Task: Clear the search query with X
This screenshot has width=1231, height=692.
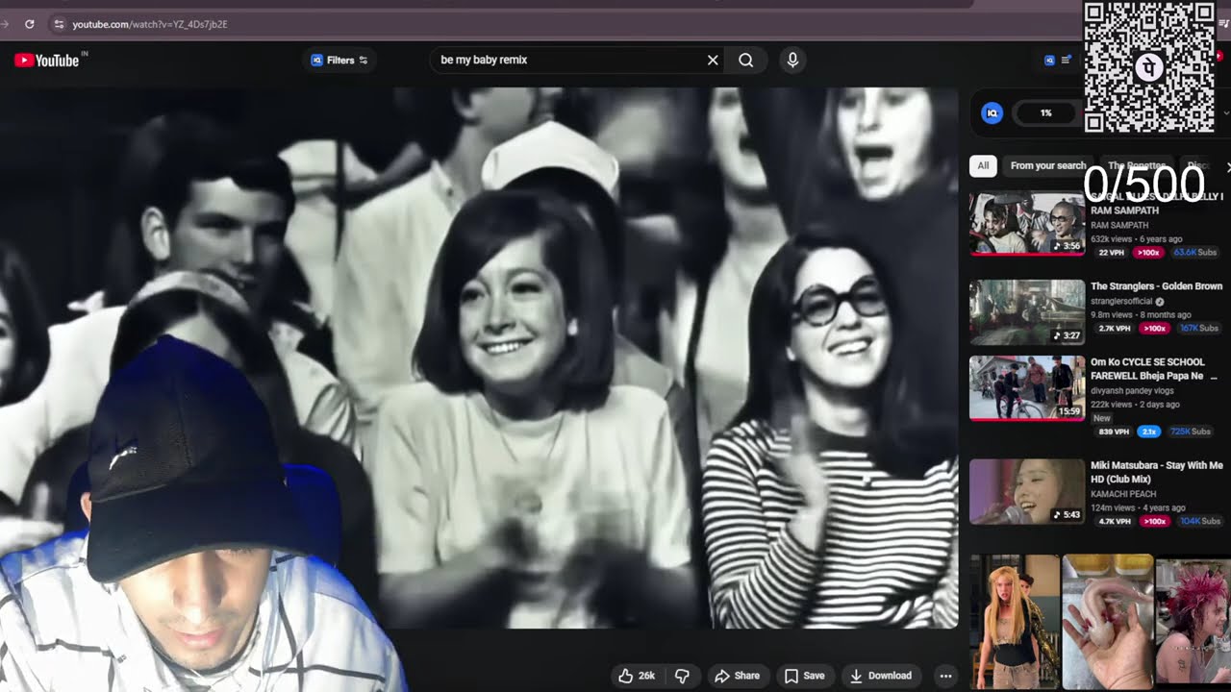Action: pyautogui.click(x=713, y=60)
